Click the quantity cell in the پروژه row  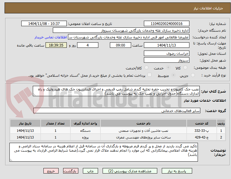point(55,137)
